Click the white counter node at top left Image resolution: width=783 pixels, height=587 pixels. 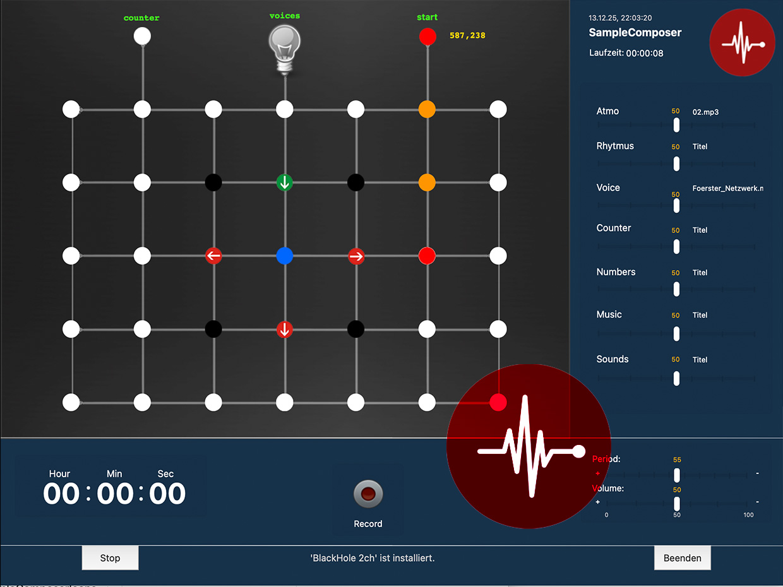click(141, 36)
